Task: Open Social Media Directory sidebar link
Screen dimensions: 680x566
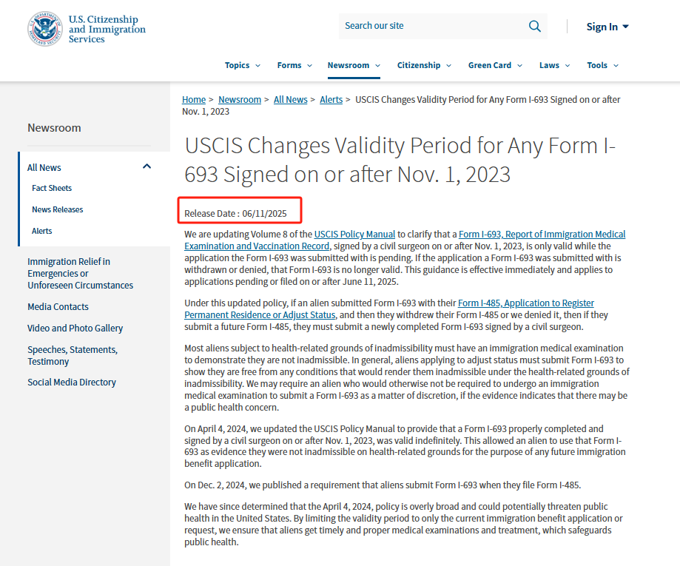Action: click(72, 383)
